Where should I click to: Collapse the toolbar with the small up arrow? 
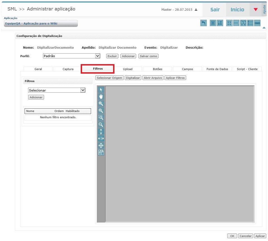[264, 28]
